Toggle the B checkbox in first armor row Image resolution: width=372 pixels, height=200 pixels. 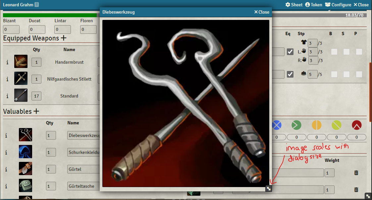(x=334, y=52)
